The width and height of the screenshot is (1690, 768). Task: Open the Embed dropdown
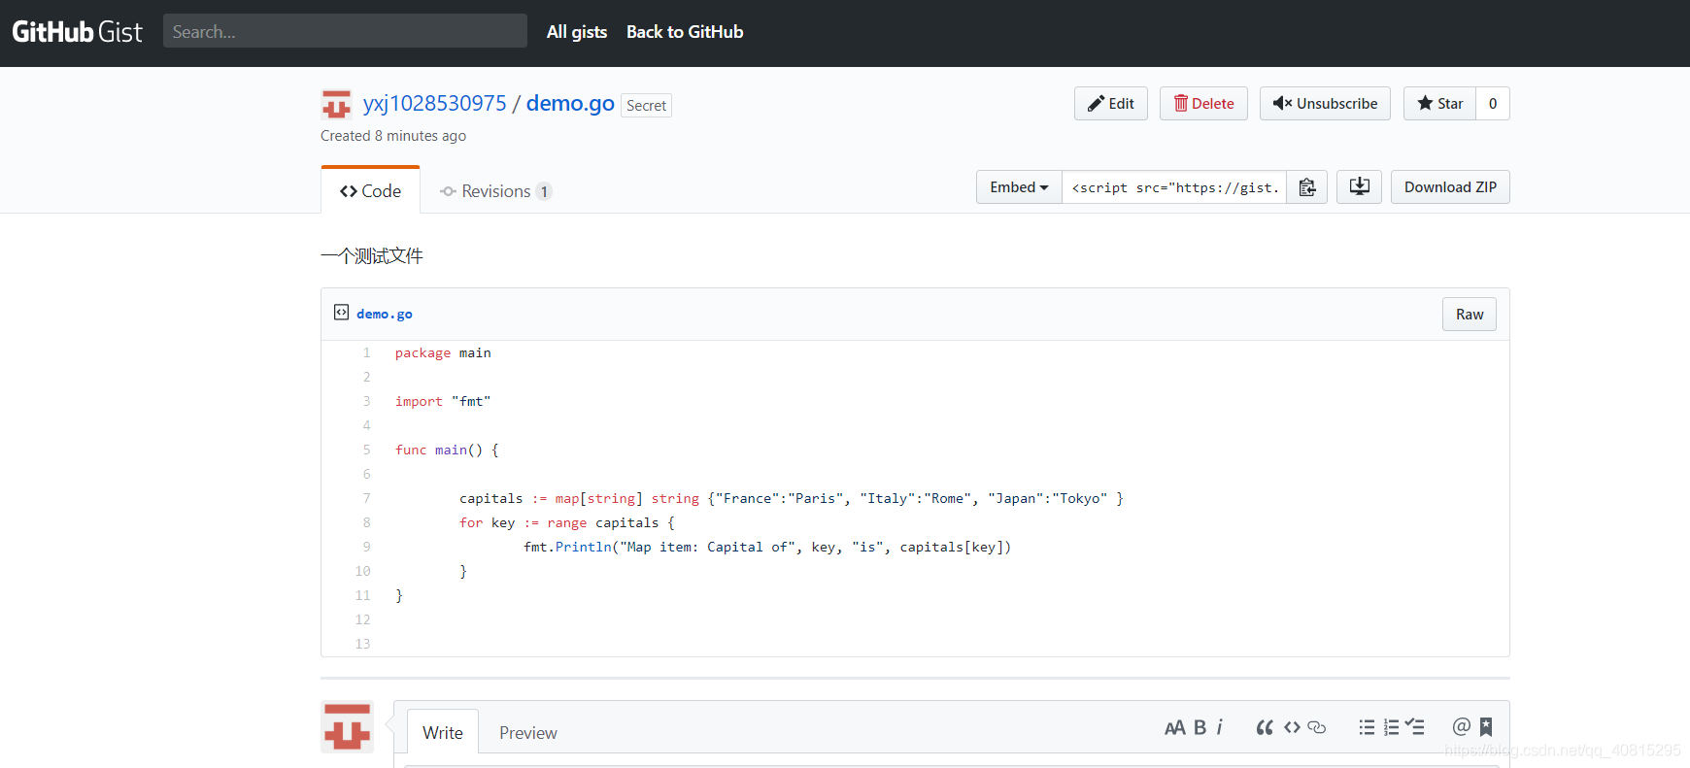[x=1019, y=187]
